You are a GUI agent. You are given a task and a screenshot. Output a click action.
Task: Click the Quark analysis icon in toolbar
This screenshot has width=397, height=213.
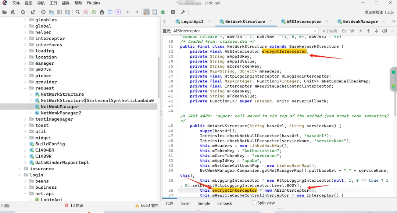click(155, 12)
